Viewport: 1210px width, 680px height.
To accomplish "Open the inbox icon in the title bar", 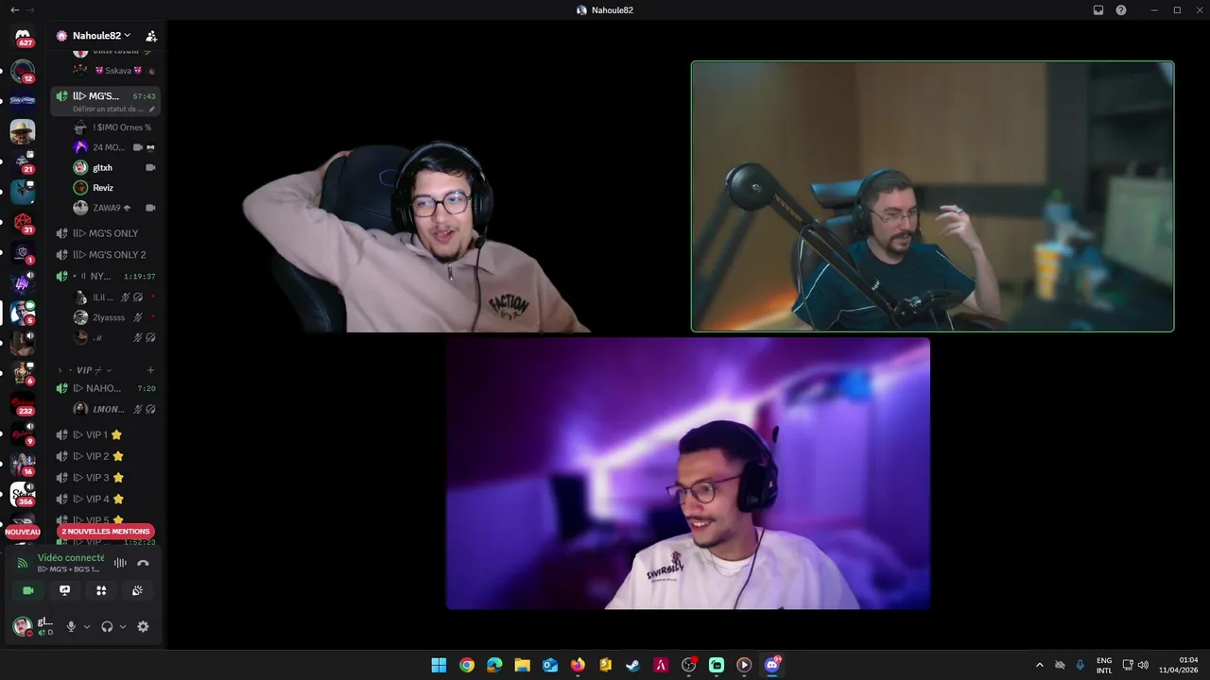I will (1098, 10).
